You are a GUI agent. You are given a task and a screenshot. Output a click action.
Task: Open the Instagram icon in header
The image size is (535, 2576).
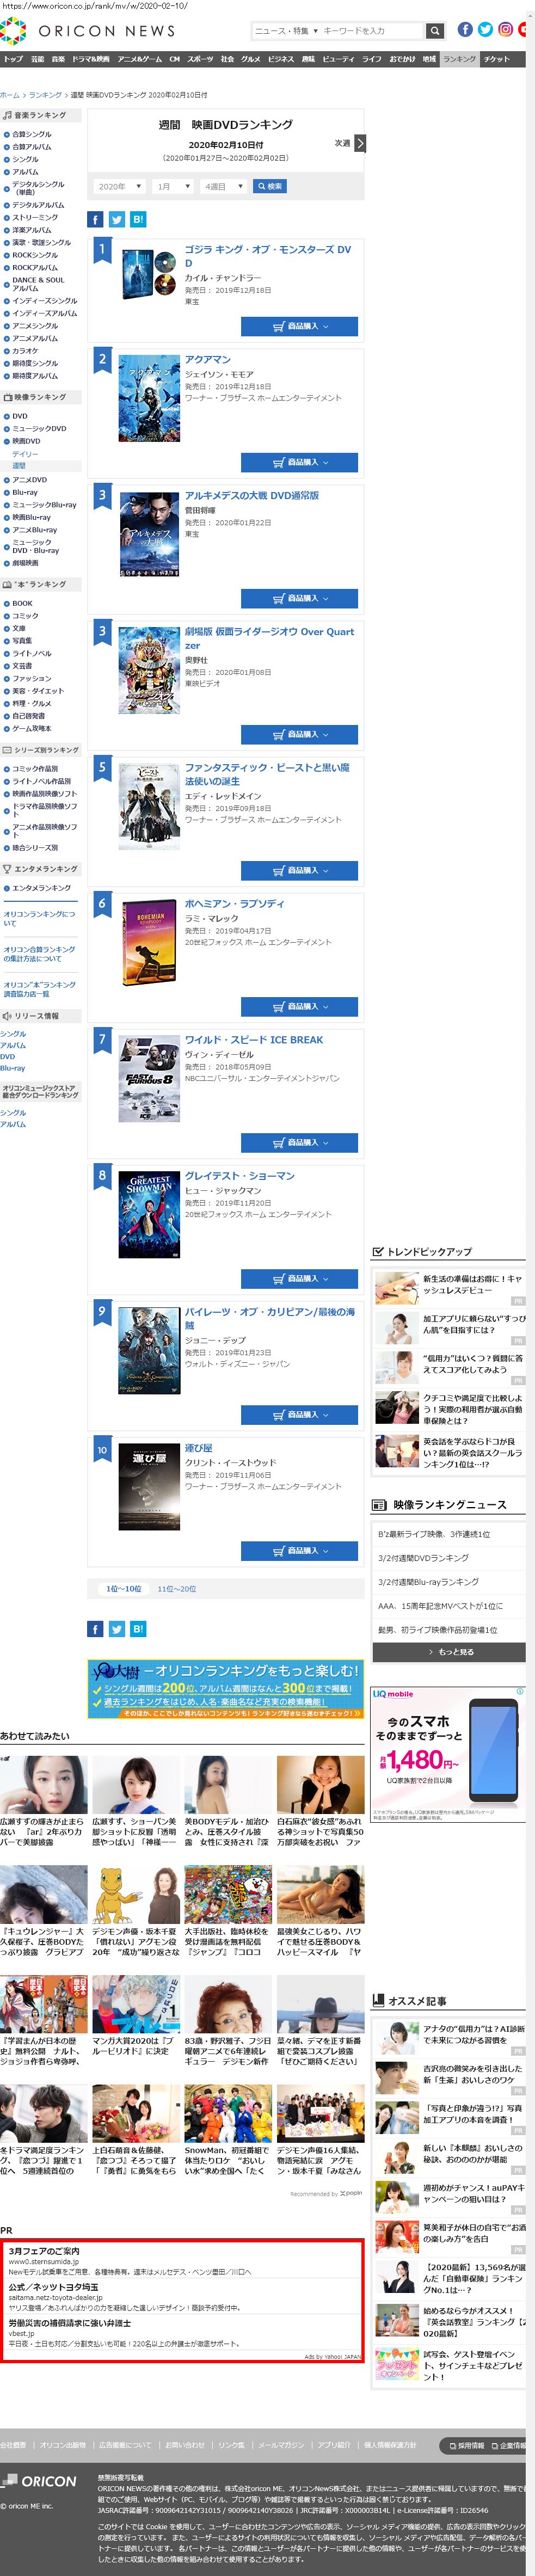tap(505, 30)
